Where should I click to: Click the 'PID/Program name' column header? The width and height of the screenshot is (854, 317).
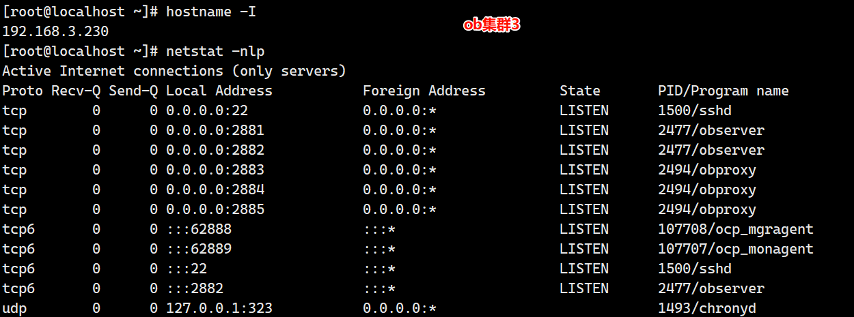coord(724,91)
